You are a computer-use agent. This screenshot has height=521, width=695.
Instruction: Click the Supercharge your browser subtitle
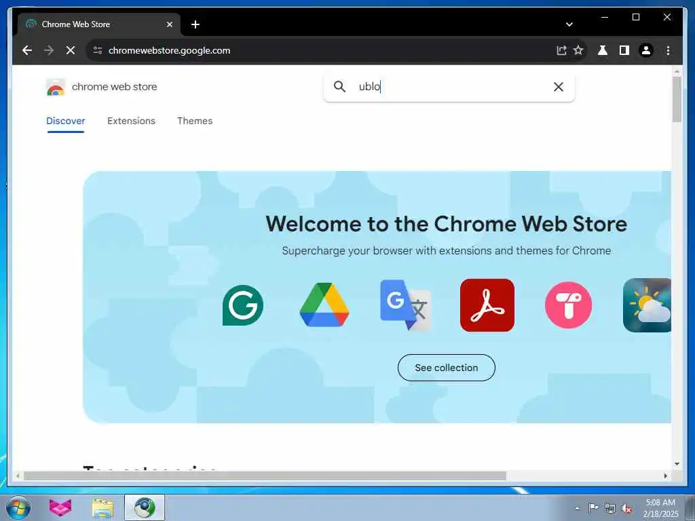tap(447, 251)
